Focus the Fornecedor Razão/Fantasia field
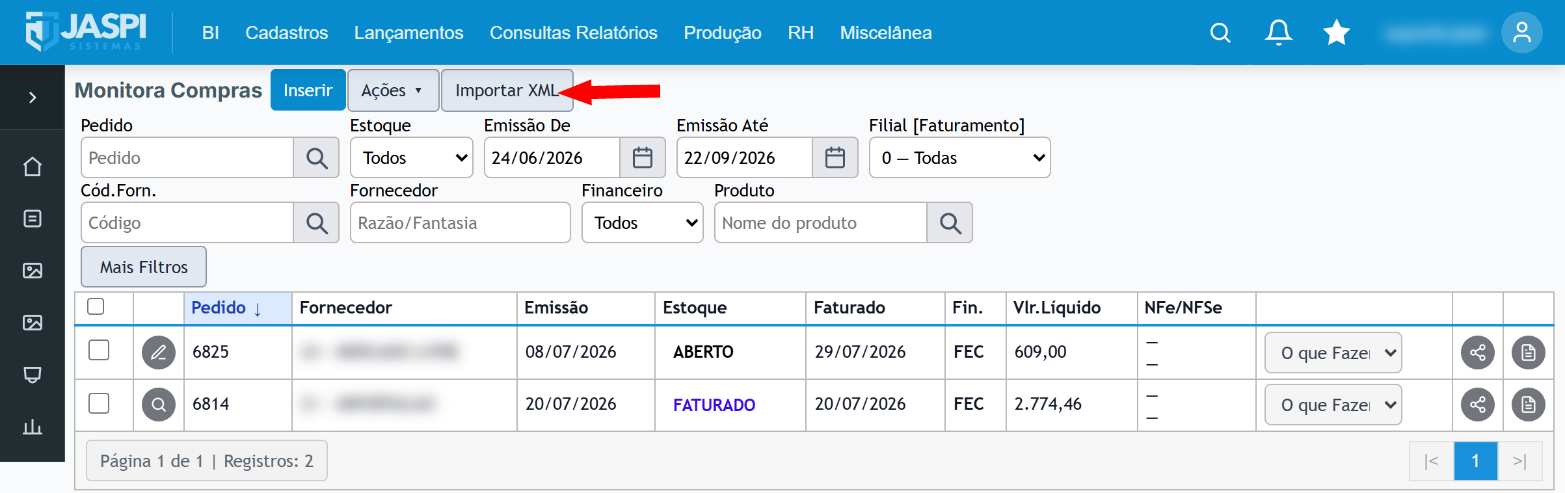The width and height of the screenshot is (1565, 493). [x=461, y=222]
